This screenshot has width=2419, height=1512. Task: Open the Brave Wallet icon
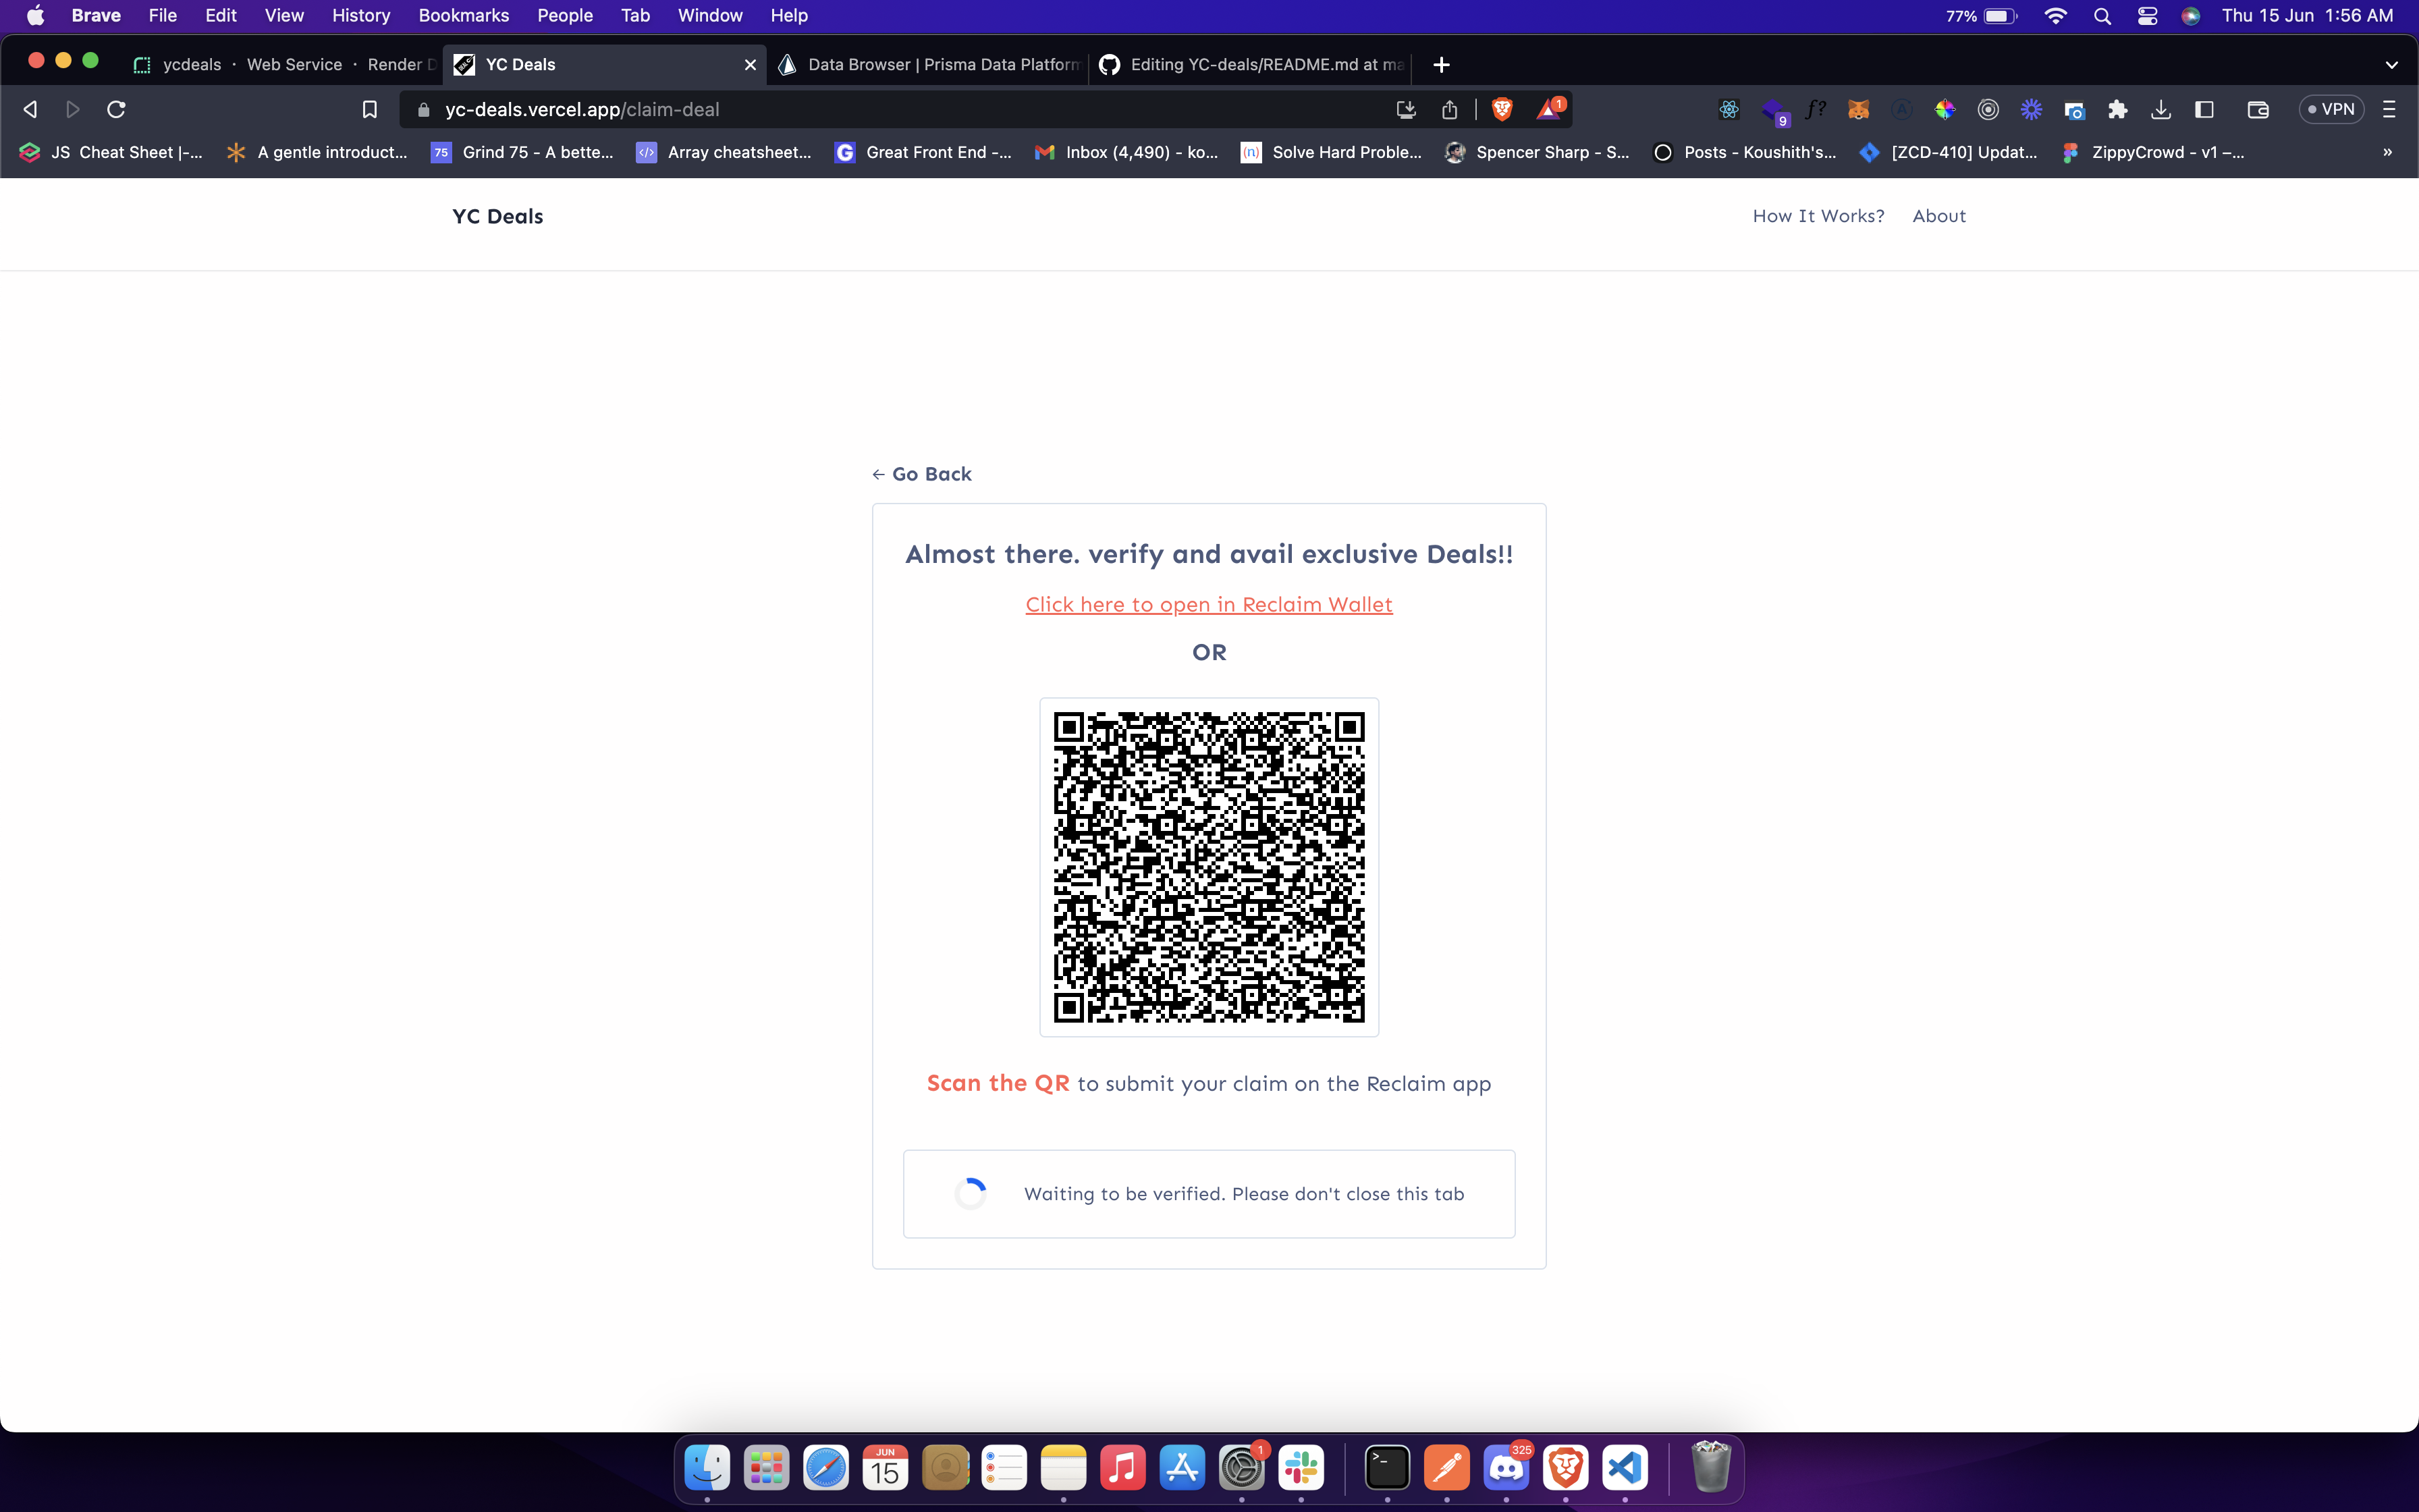click(2257, 109)
